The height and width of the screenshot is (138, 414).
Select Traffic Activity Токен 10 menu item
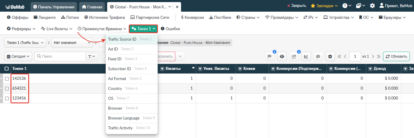click(x=131, y=128)
